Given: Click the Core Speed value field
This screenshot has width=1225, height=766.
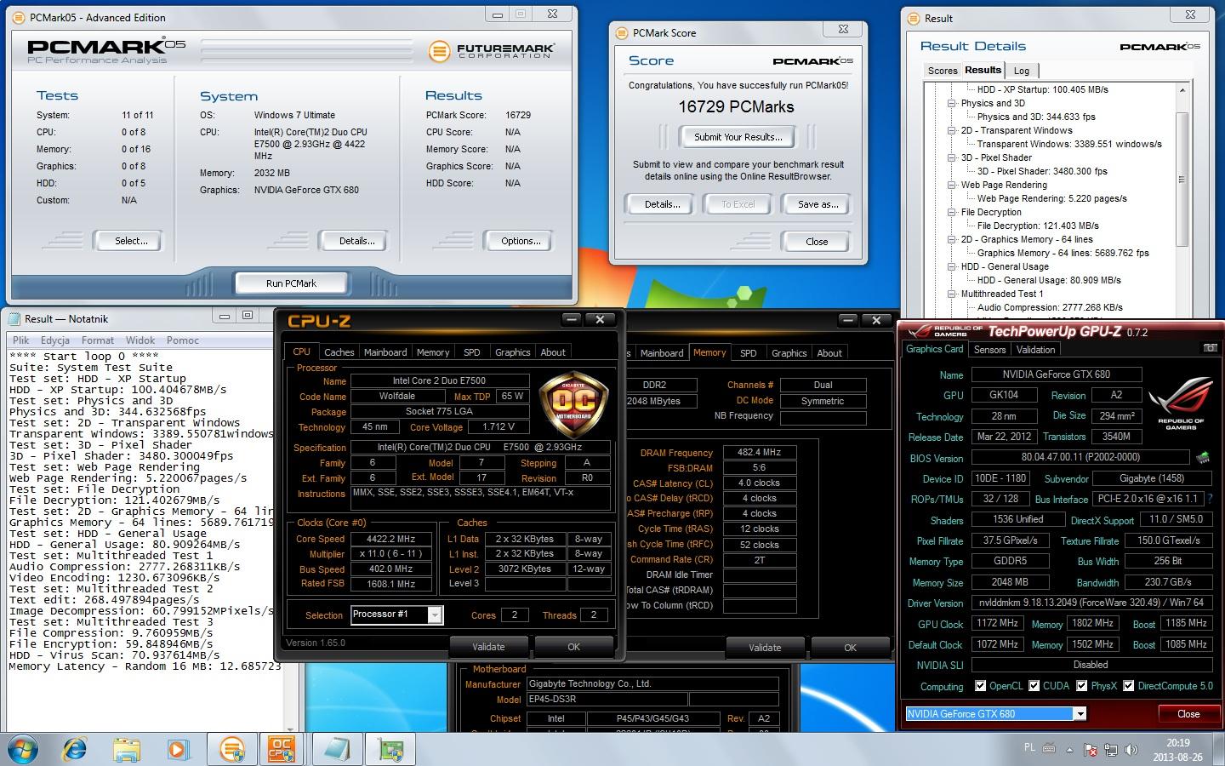Looking at the screenshot, I should (391, 539).
